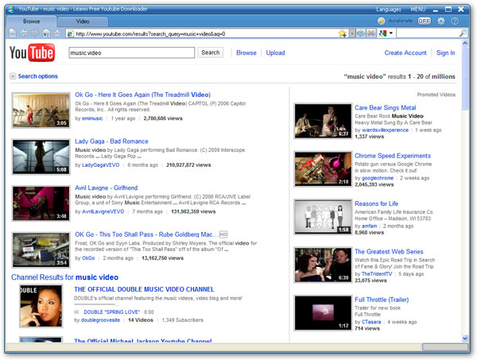
Task: Open amfam channel link
Action: 370,226
